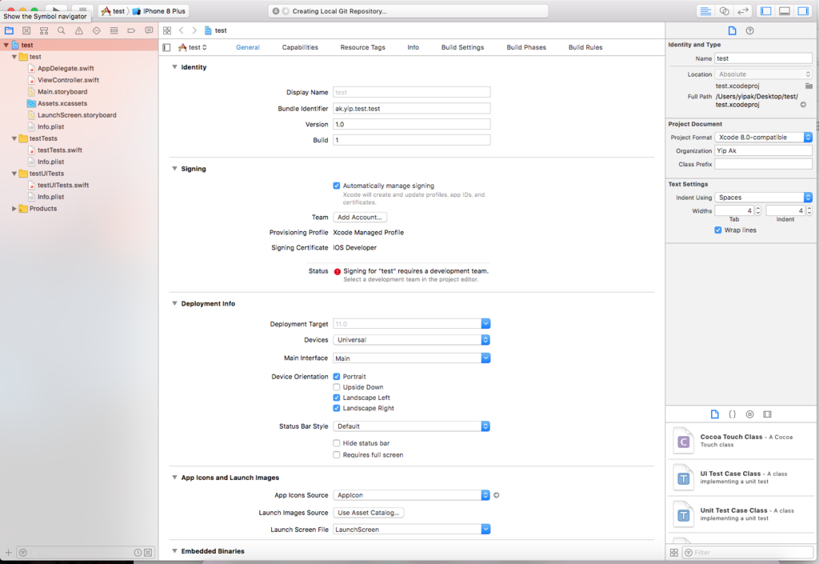Open Devices Universal dropdown
Screen dimensions: 819x564
tap(412, 340)
